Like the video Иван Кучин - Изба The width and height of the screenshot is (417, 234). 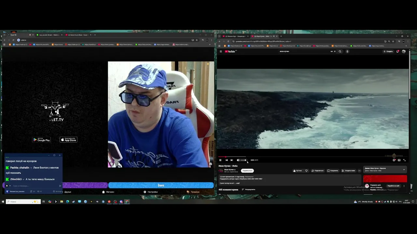click(x=297, y=171)
